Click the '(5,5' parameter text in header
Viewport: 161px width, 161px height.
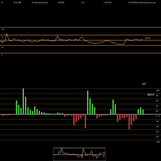[x=83, y=3]
